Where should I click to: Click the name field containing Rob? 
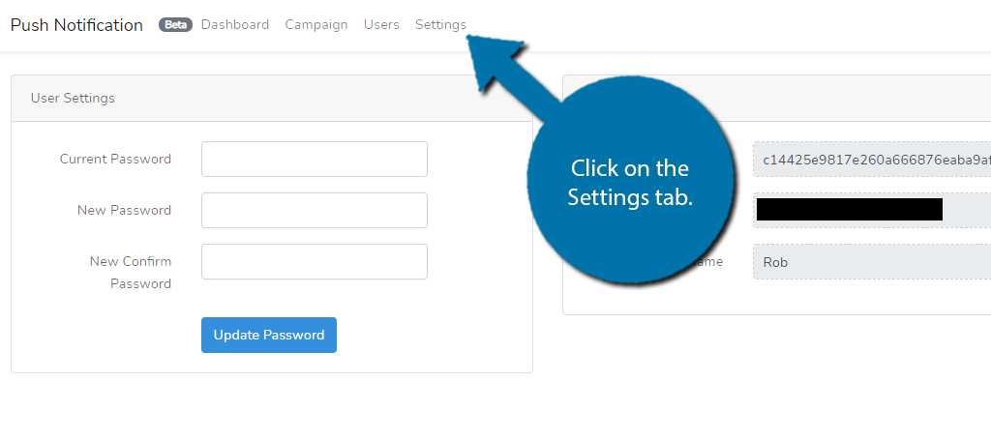[x=871, y=262]
